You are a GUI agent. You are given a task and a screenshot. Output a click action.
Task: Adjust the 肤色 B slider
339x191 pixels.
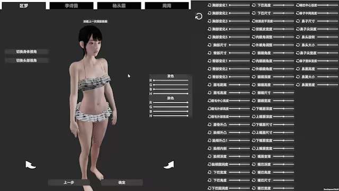(x=171, y=111)
